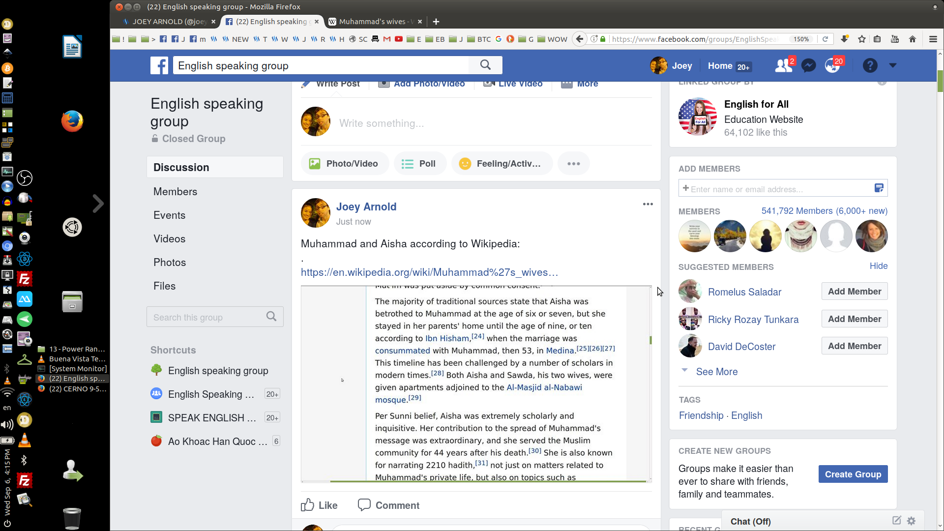Expand the side panel chevron arrow on desktop
Screen dimensions: 944x531
coord(98,204)
